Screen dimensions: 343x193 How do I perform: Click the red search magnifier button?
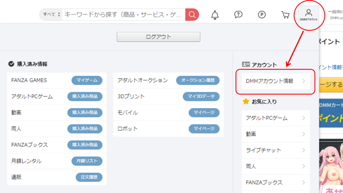coord(192,15)
